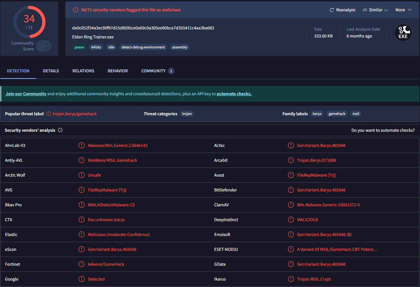The image size is (420, 287).
Task: Click the Reanalyze refresh icon
Action: point(332,10)
